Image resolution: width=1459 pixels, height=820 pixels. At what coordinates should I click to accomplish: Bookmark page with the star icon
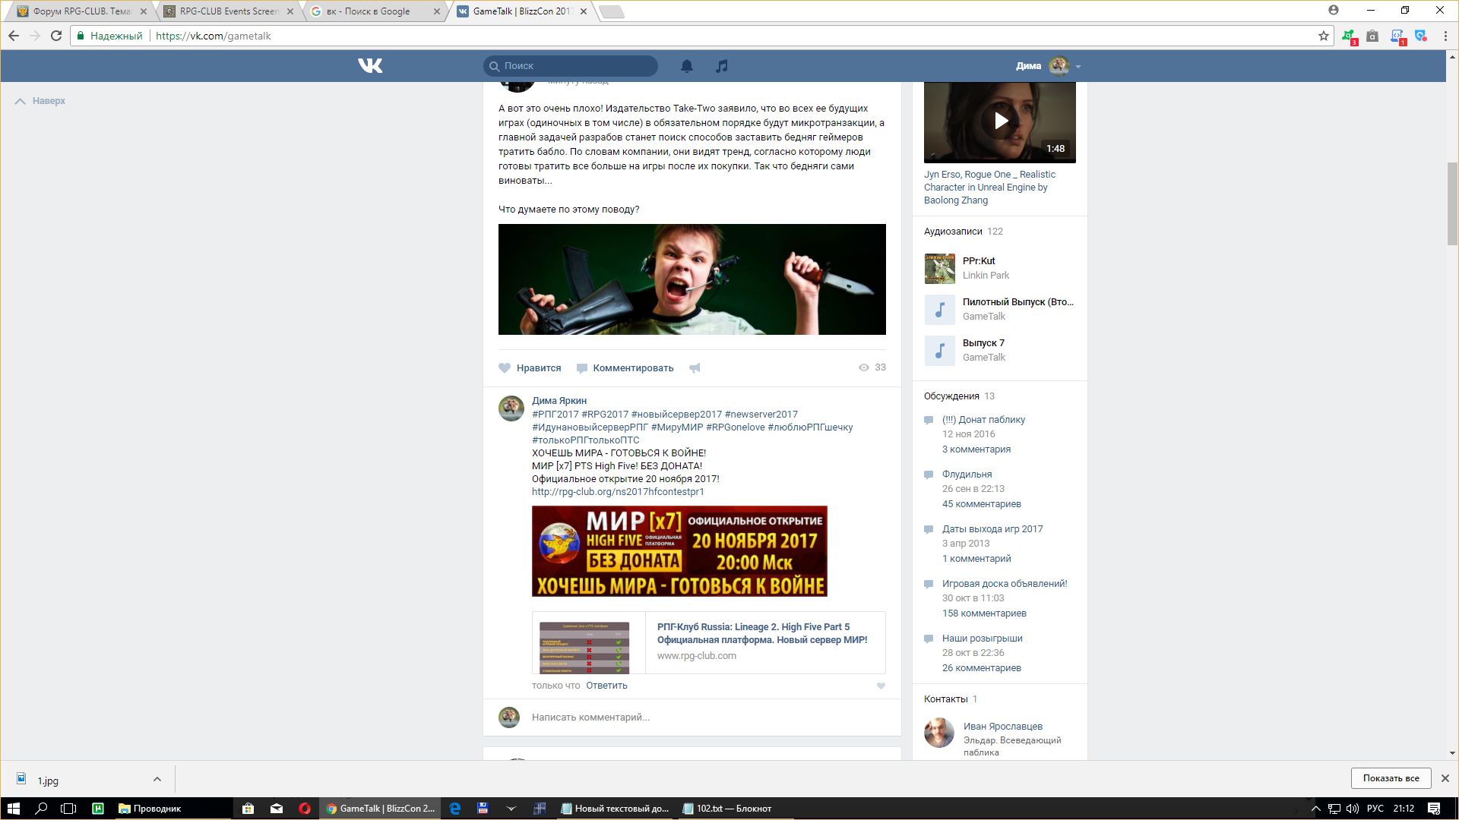coord(1324,36)
